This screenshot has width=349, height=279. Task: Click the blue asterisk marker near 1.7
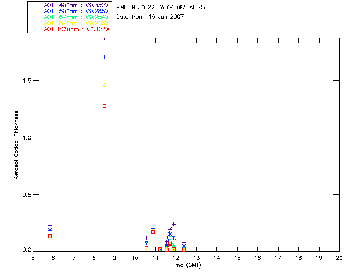click(x=104, y=57)
